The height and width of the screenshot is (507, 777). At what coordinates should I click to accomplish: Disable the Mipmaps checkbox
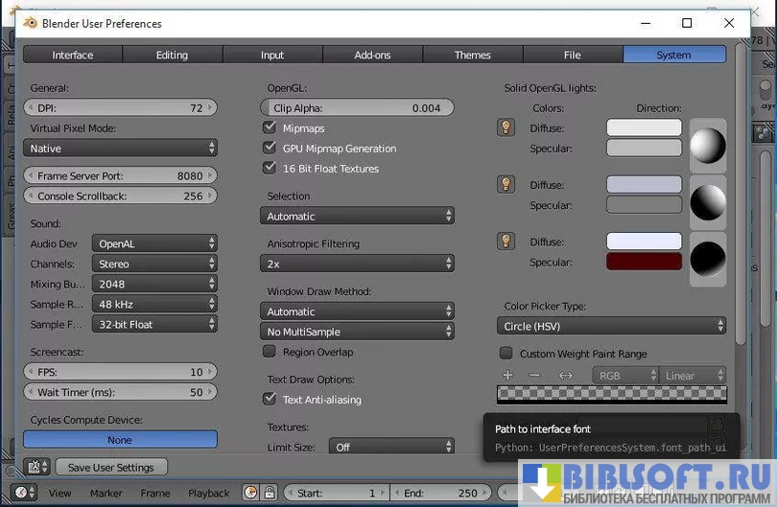click(x=270, y=127)
